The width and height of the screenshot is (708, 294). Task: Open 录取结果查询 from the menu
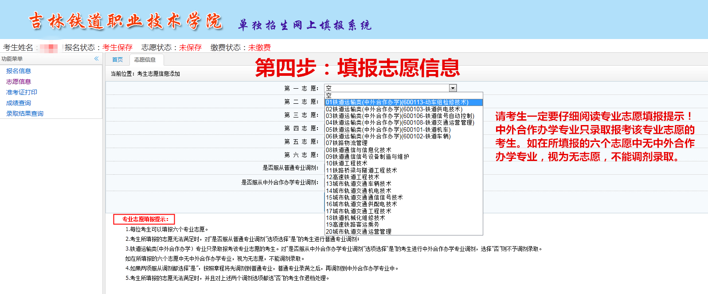click(x=25, y=114)
